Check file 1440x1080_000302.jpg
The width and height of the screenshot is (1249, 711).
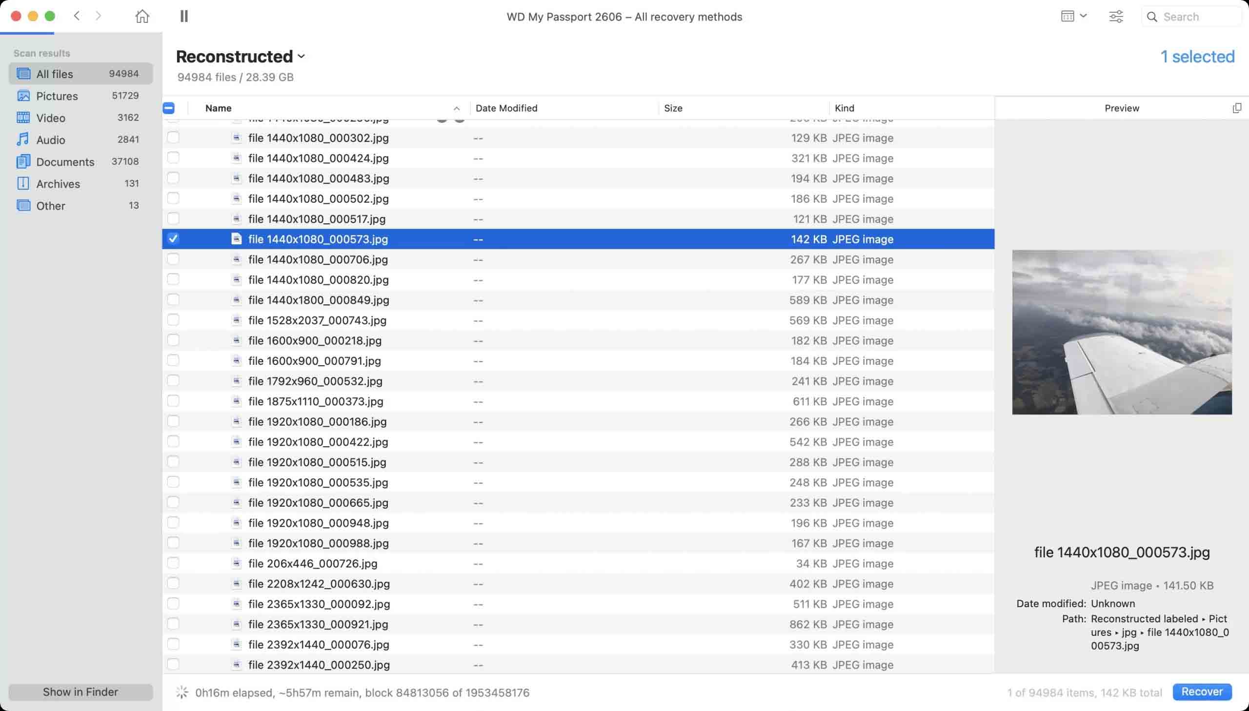click(x=173, y=138)
